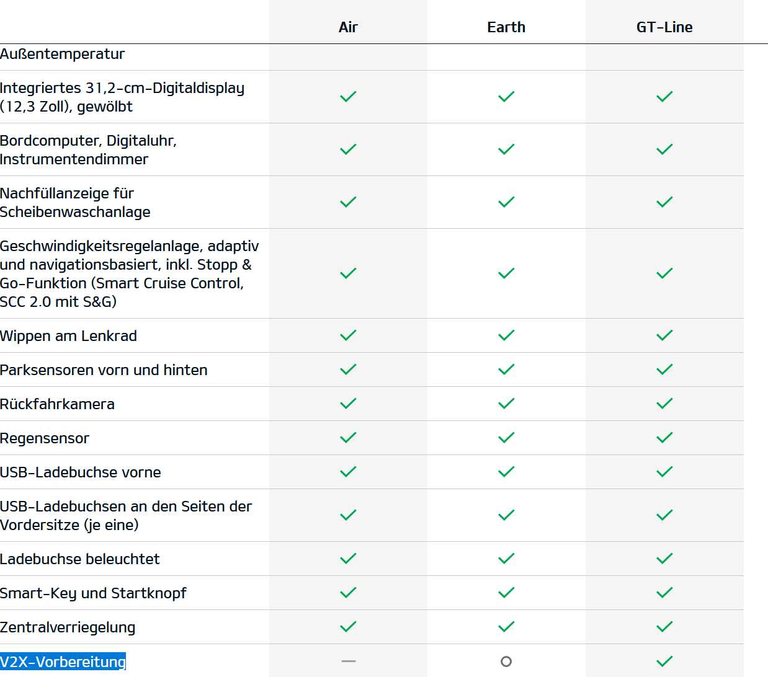Click the Zentralverriegelung row label
Viewport: 768px width, 677px height.
click(x=68, y=627)
